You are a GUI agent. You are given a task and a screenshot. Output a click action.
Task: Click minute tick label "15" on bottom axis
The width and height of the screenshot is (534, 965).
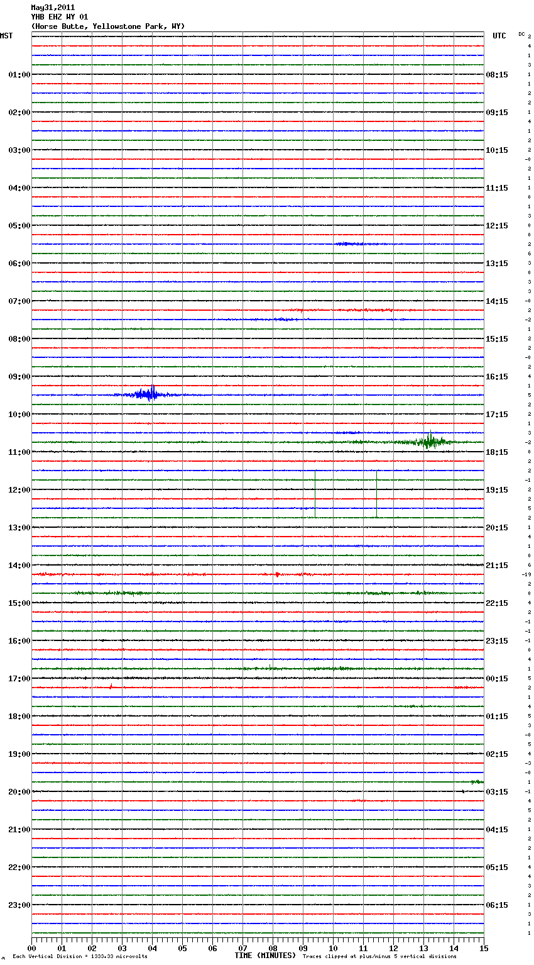pyautogui.click(x=484, y=948)
